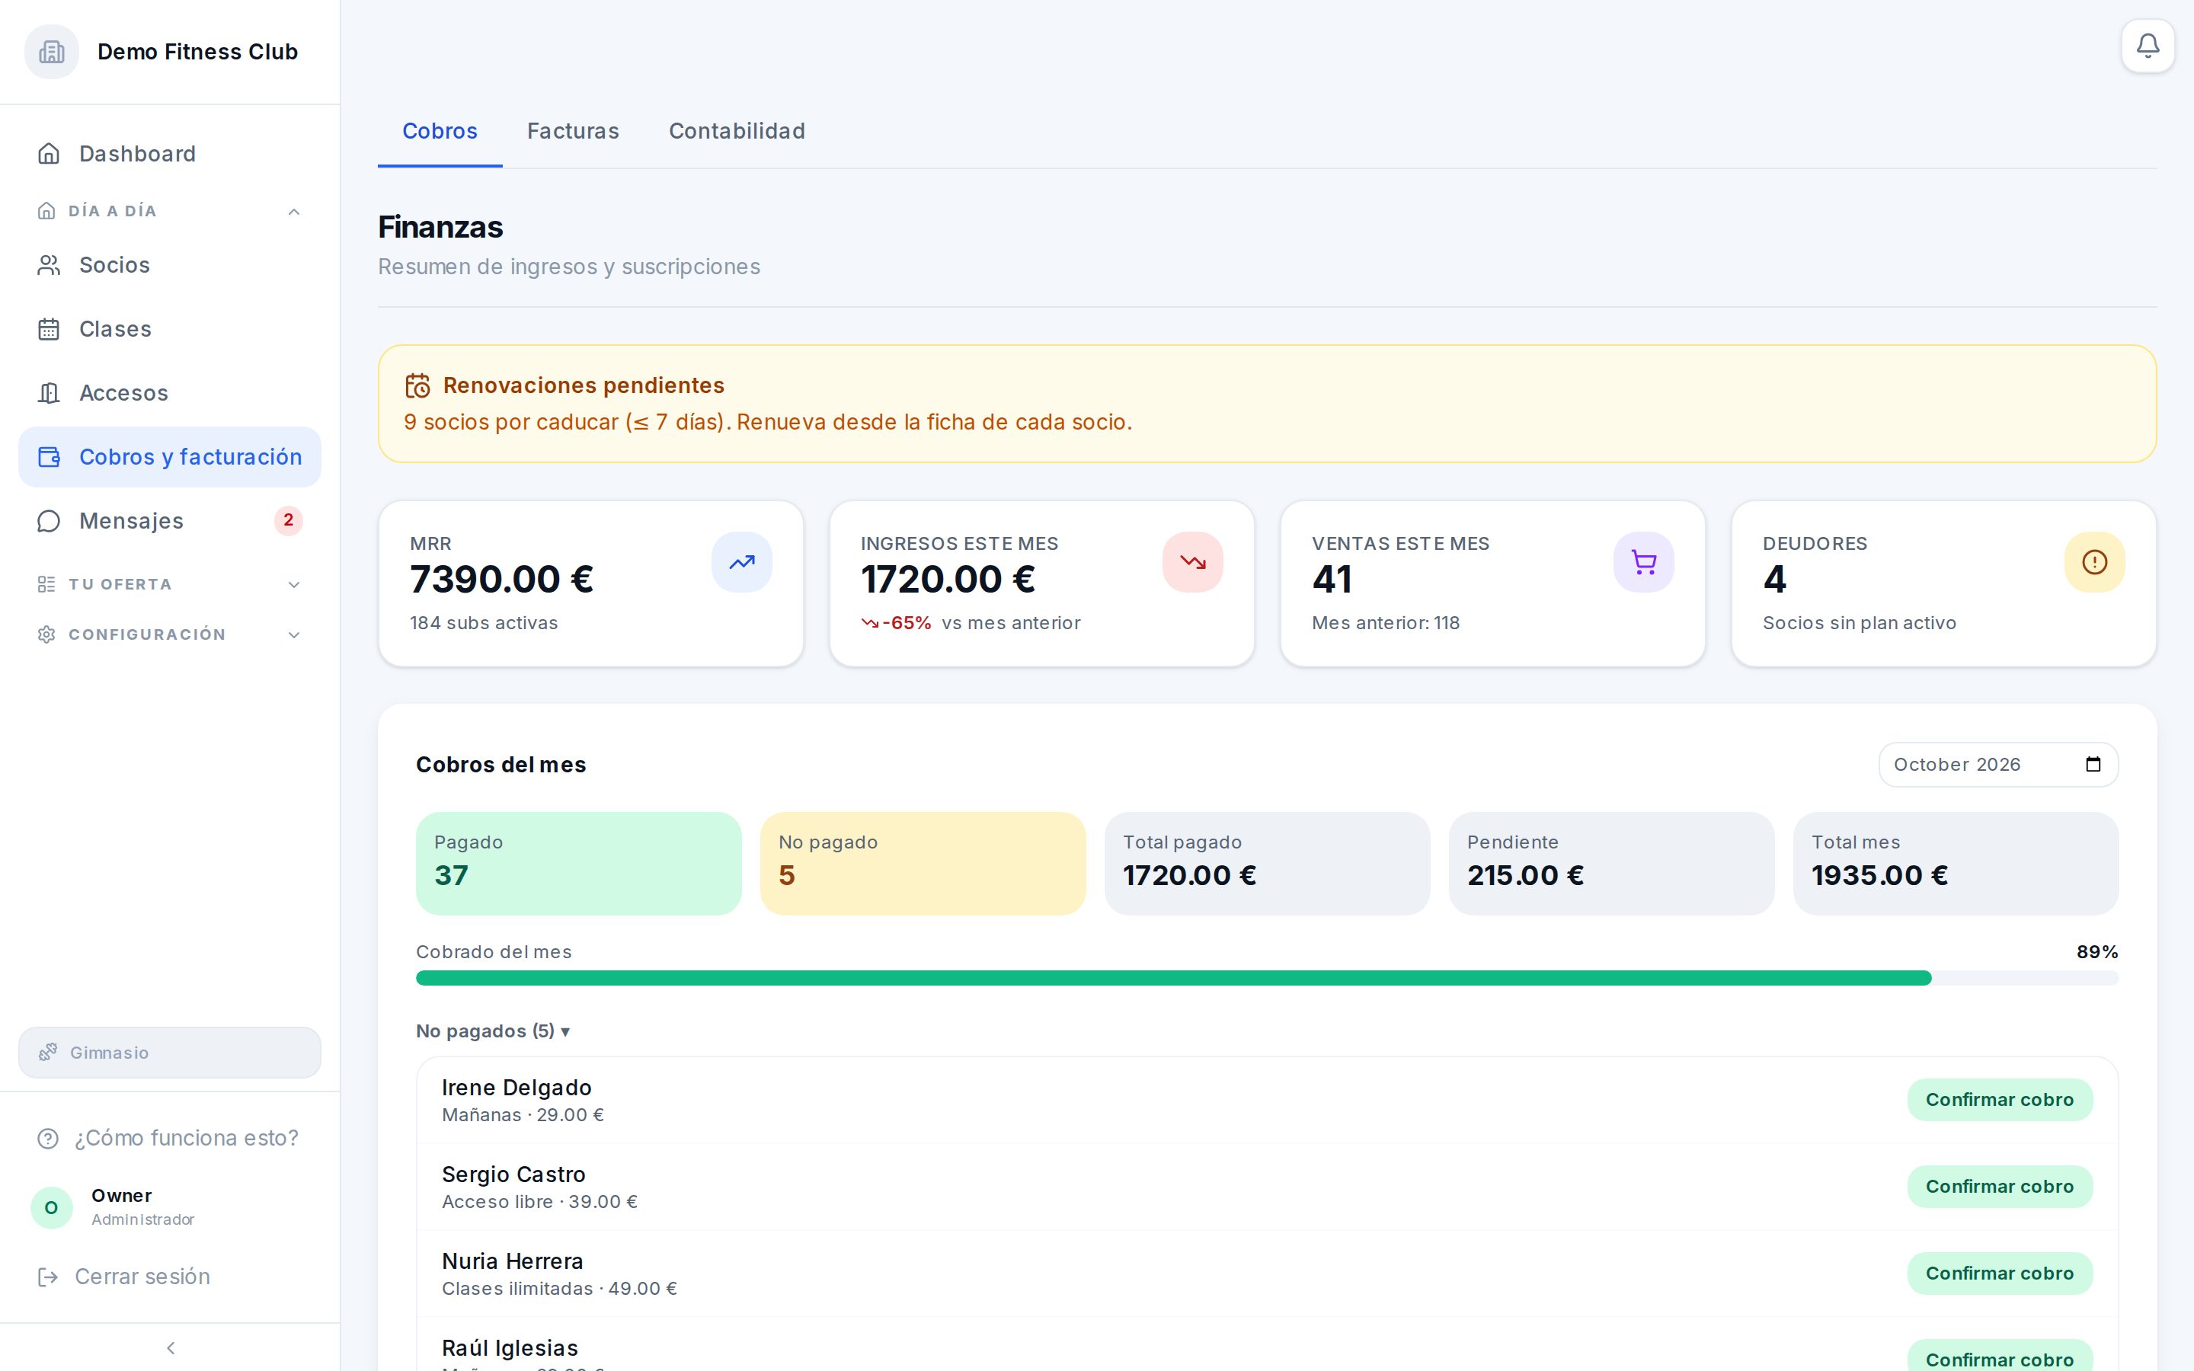
Task: Open calendar picker in month field
Action: point(2093,765)
